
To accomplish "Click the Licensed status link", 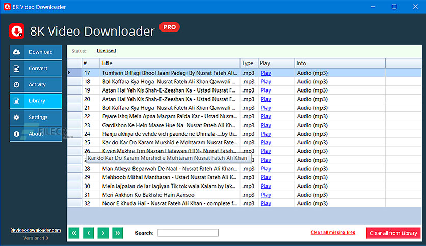I will point(106,51).
